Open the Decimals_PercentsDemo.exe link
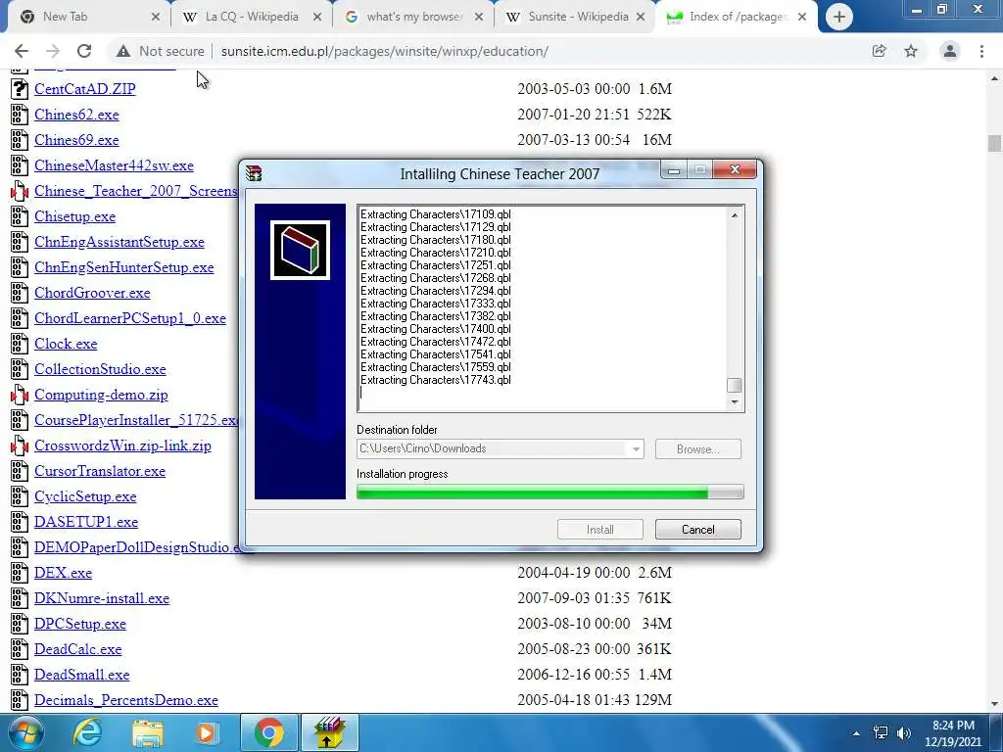The height and width of the screenshot is (752, 1003). [126, 700]
